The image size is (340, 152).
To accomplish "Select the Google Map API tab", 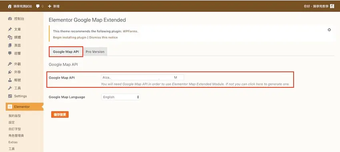I will [x=66, y=52].
